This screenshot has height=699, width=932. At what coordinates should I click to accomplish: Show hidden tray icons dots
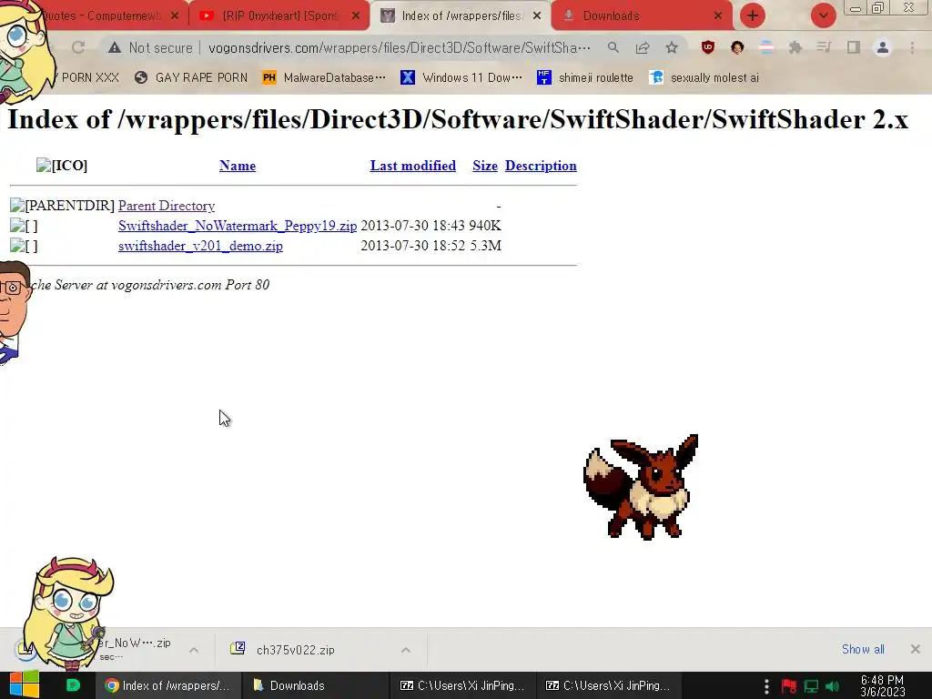(766, 686)
